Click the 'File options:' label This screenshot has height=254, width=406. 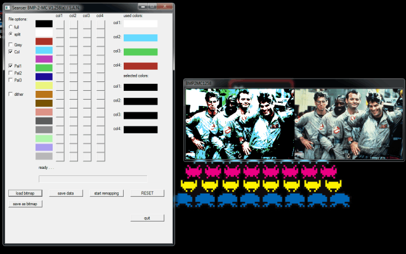18,19
